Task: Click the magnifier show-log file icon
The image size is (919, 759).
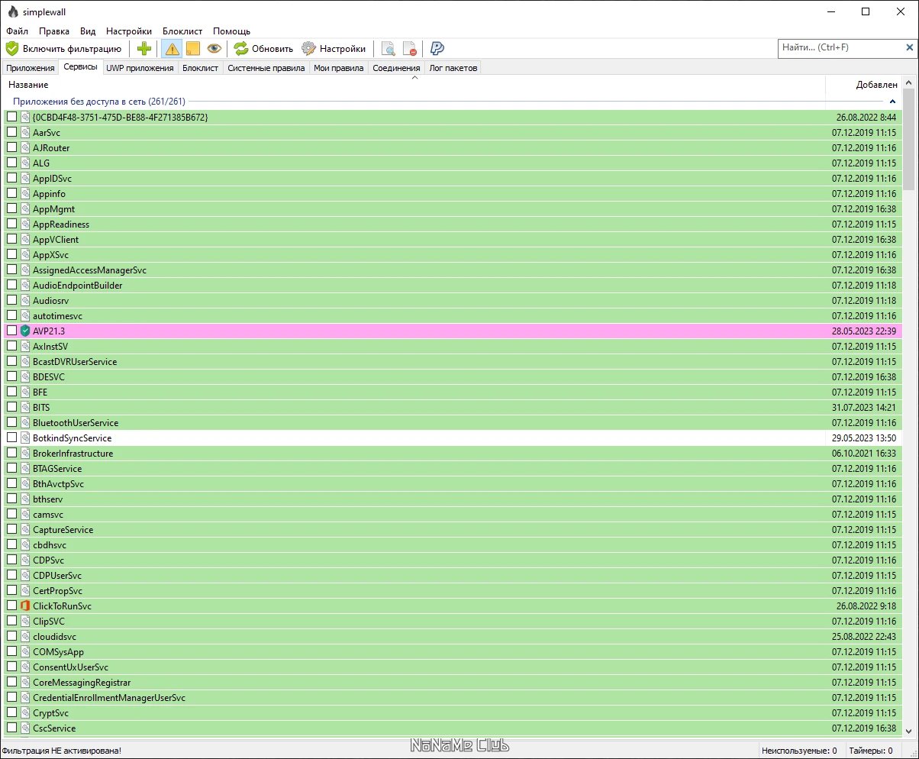Action: pyautogui.click(x=389, y=48)
